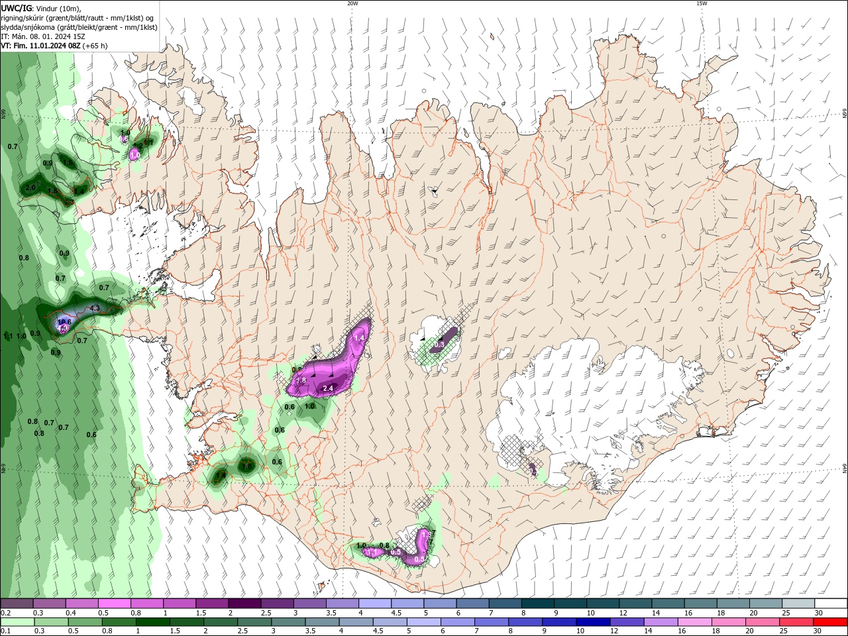Click the '20W' longitude label
The height and width of the screenshot is (636, 848).
pos(352,3)
